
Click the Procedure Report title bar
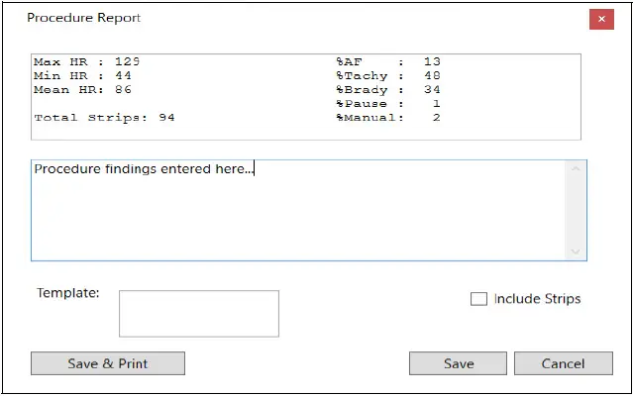297,18
